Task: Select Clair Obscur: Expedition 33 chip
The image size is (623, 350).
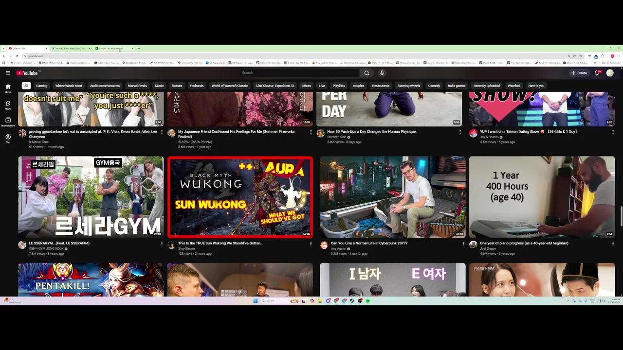Action: tap(275, 86)
